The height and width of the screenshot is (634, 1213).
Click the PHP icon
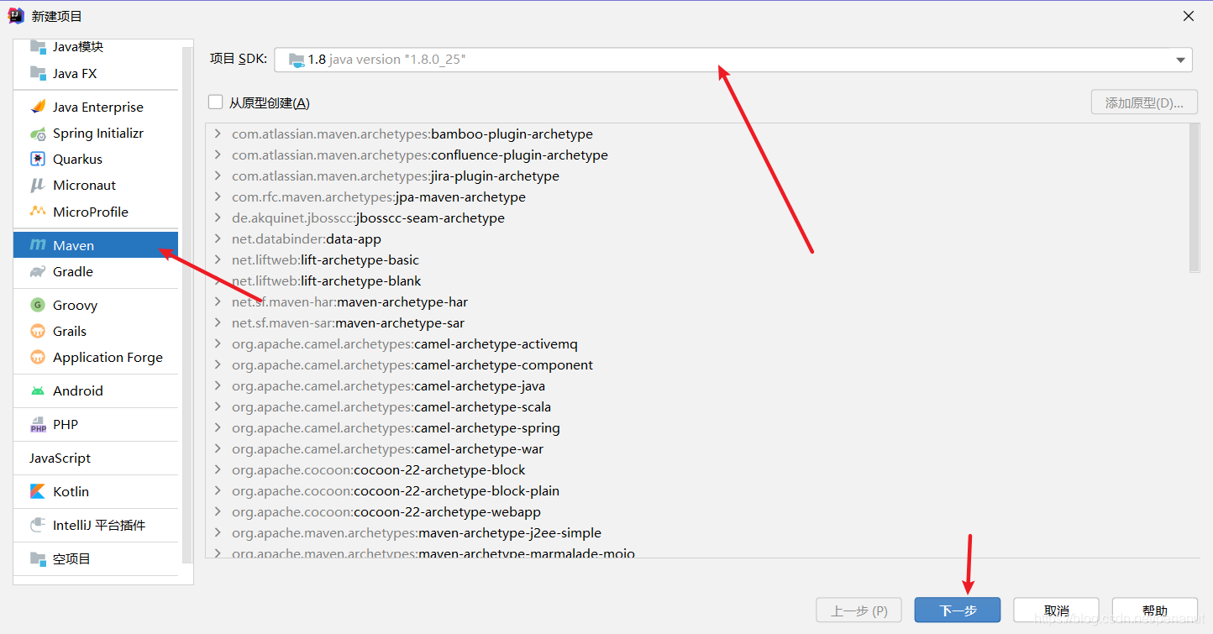tap(38, 424)
